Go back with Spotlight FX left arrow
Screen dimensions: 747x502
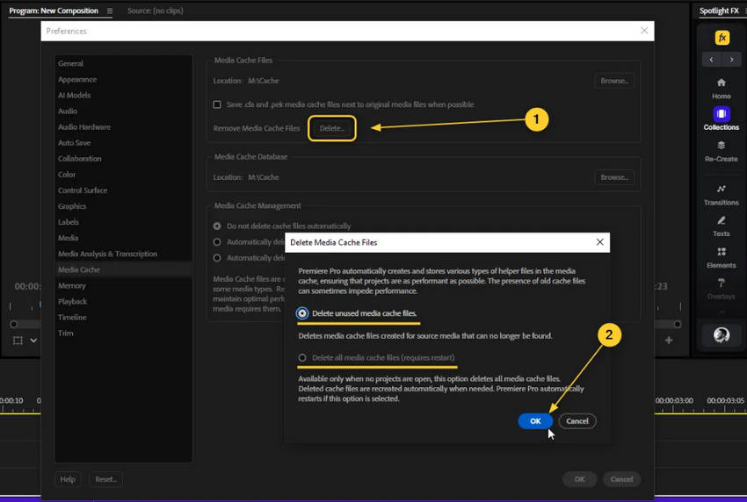pos(711,60)
